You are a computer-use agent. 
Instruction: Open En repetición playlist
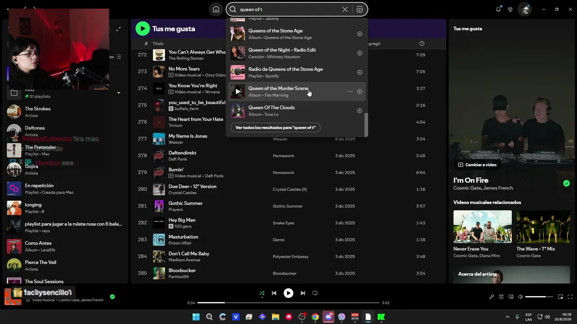click(x=64, y=189)
